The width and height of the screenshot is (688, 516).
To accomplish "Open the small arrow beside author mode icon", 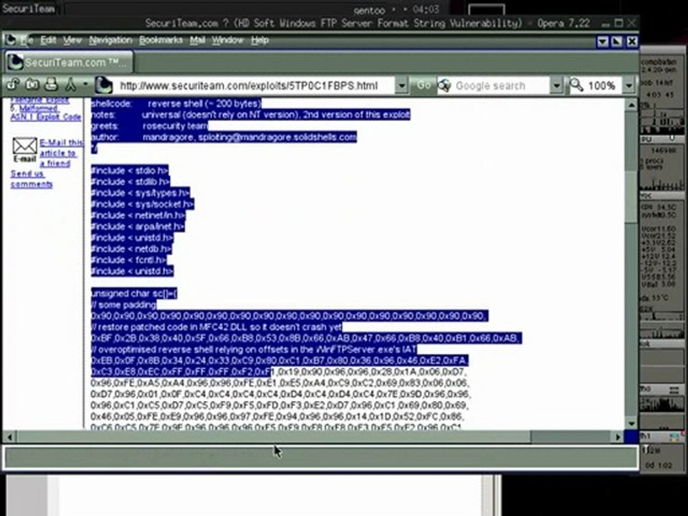I will [85, 85].
